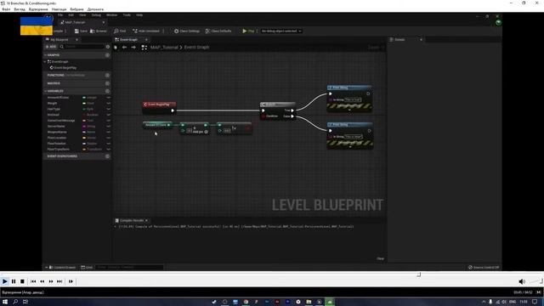Select the Branch node header
This screenshot has width=544, height=306.
pyautogui.click(x=278, y=105)
